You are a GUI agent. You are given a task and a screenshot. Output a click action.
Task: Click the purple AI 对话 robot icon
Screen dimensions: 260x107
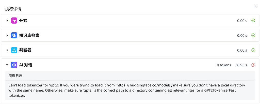(x=14, y=65)
